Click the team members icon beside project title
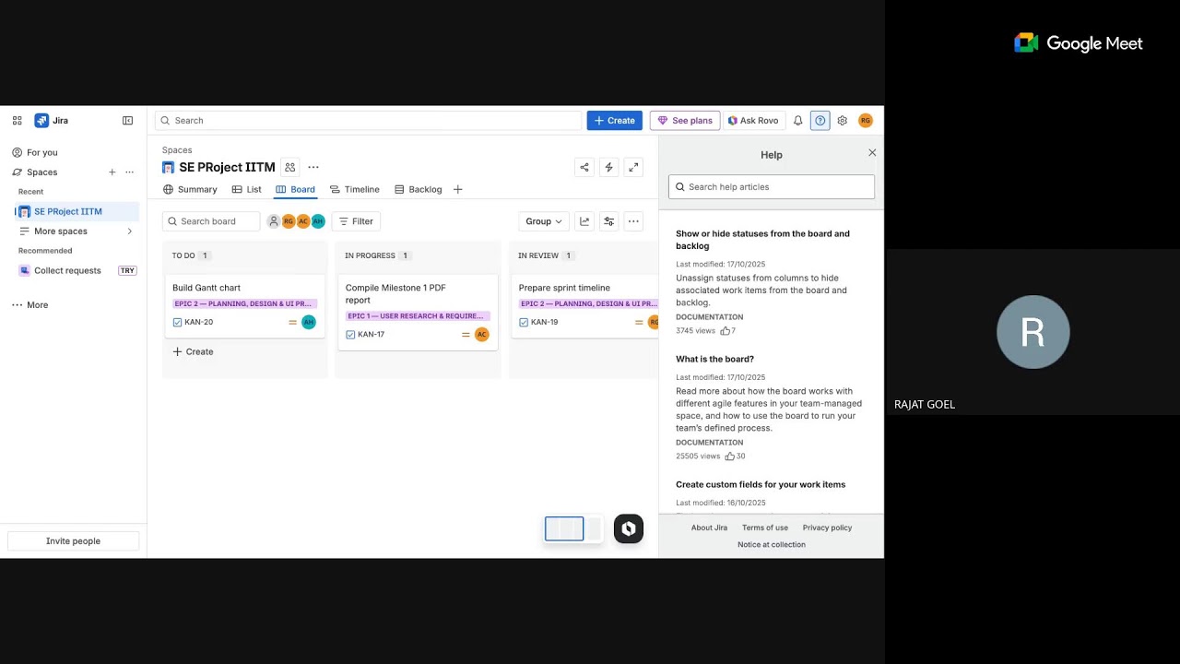This screenshot has height=664, width=1180. (289, 167)
